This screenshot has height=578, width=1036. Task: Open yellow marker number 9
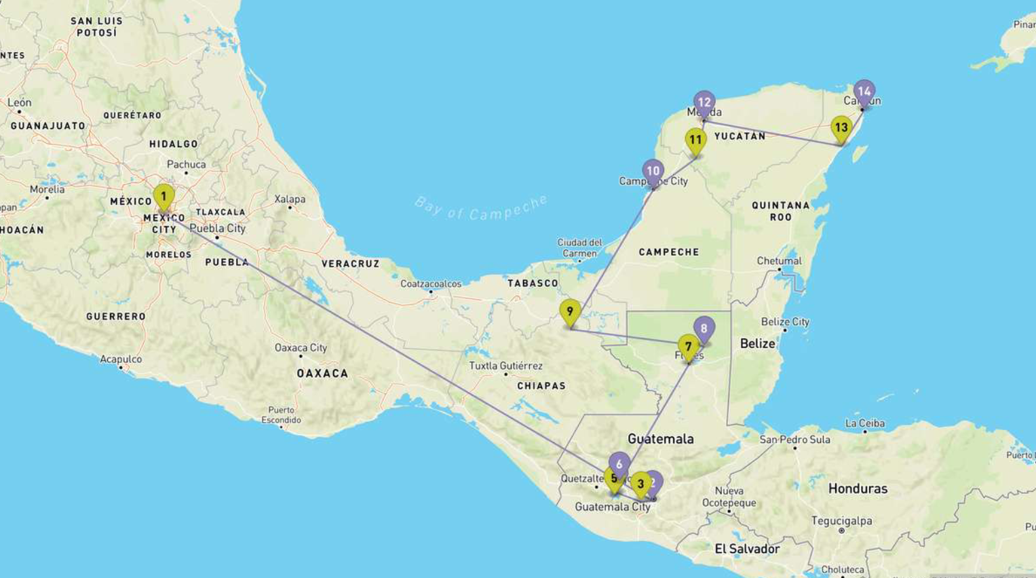pyautogui.click(x=570, y=312)
